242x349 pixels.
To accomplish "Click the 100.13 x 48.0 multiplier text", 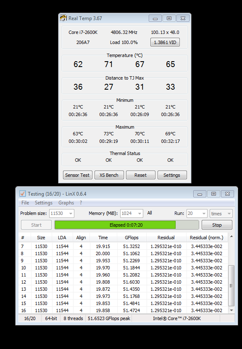I will (x=165, y=32).
